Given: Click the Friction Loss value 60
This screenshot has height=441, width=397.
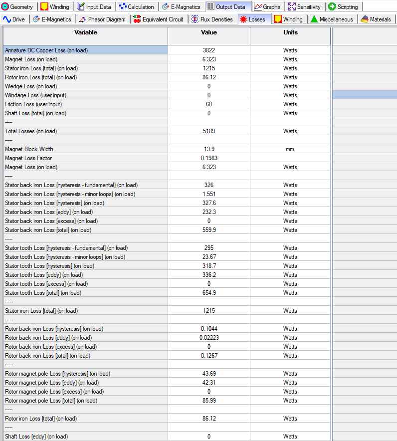Looking at the screenshot, I should click(x=209, y=104).
